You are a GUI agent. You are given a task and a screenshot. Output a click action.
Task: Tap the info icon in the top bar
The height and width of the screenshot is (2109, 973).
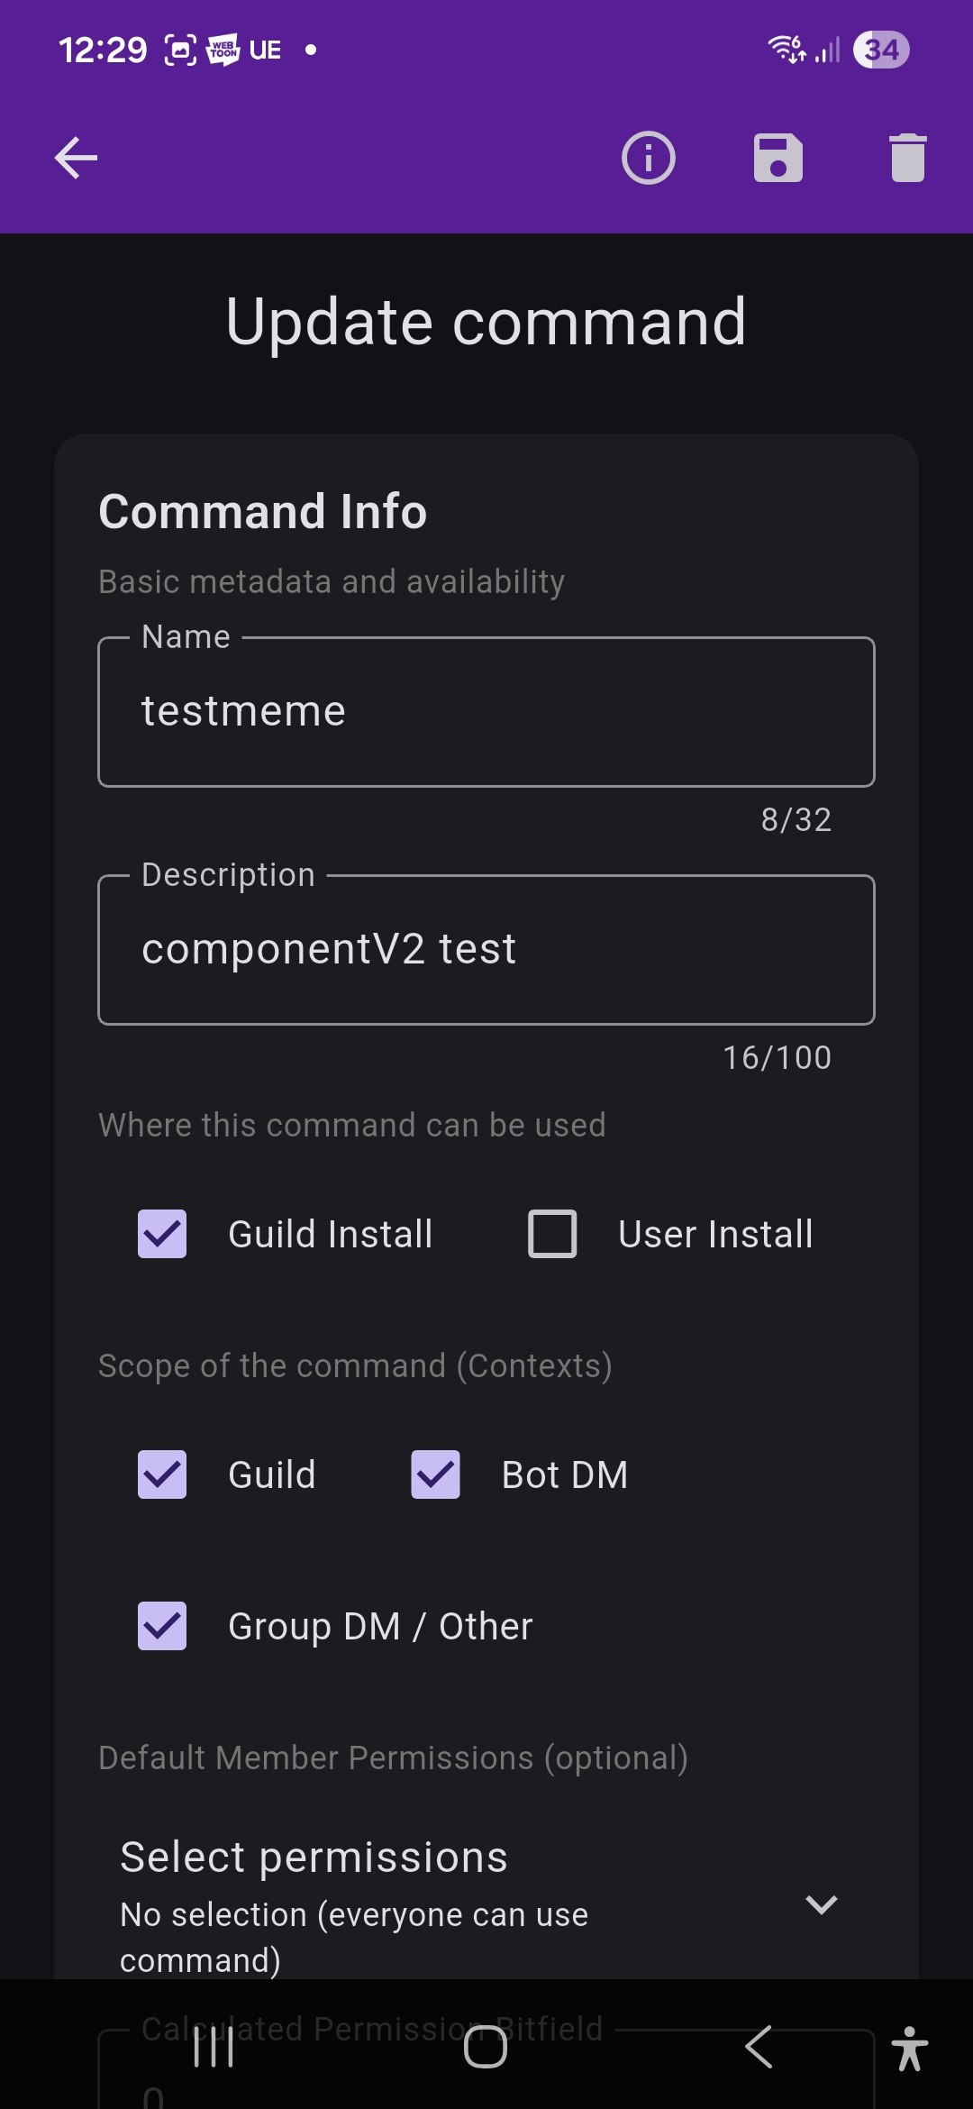(x=648, y=159)
